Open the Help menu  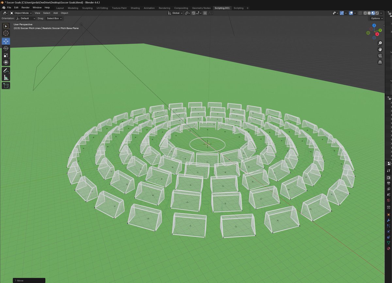click(x=47, y=8)
